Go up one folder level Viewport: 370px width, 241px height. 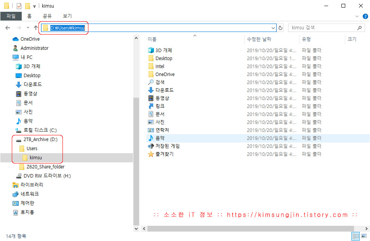click(x=36, y=28)
